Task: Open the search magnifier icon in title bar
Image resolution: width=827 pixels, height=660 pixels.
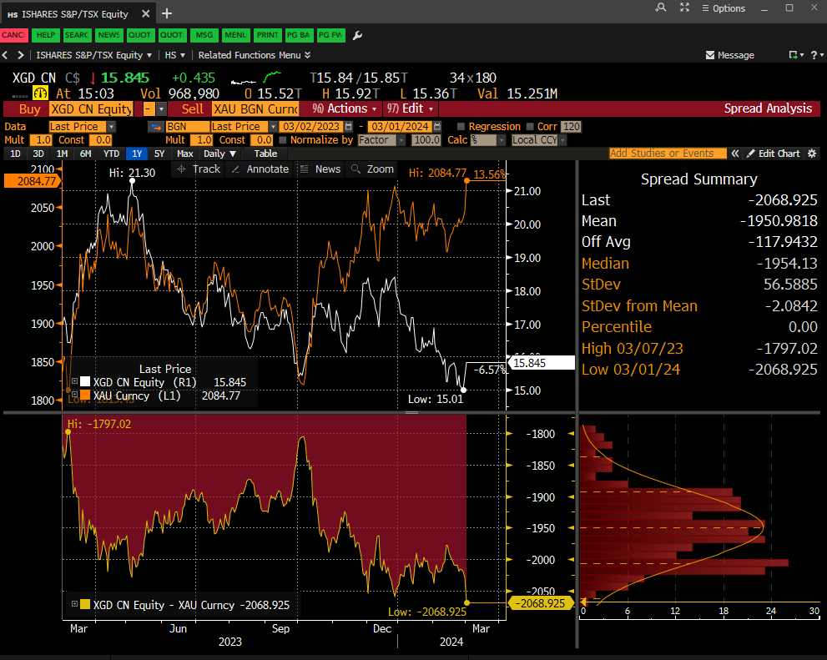Action: pyautogui.click(x=660, y=8)
